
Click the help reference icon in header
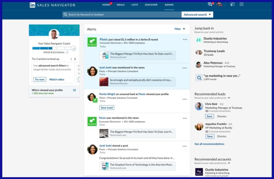(232, 4)
